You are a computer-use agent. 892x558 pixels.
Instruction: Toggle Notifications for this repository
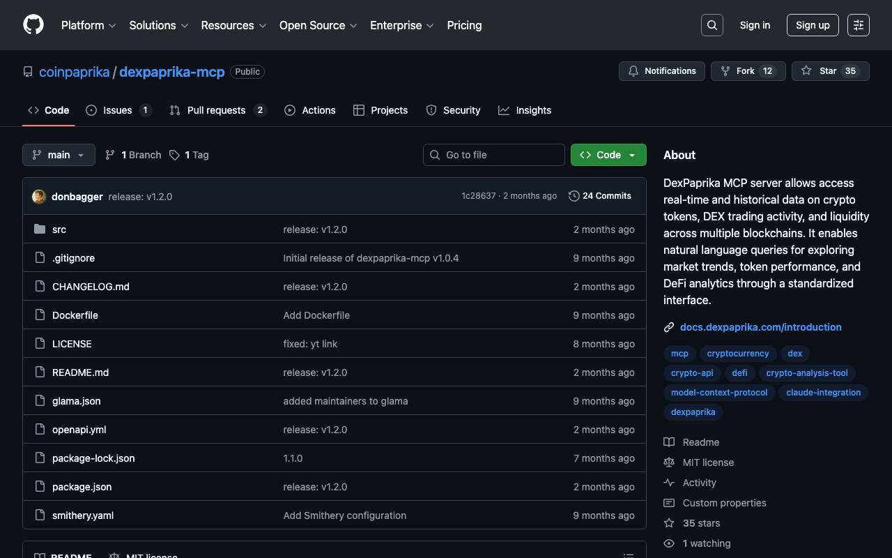click(661, 71)
